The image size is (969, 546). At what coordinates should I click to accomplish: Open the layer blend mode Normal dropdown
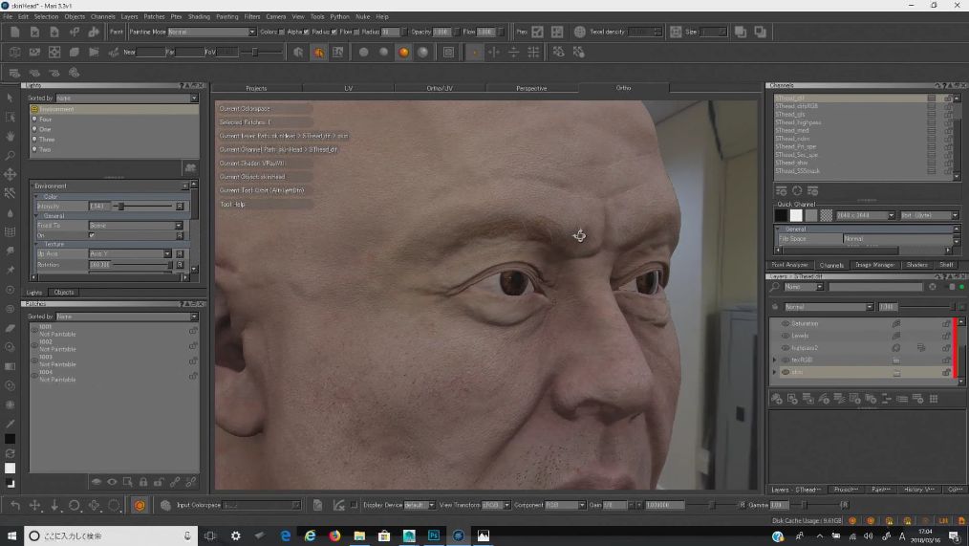click(829, 307)
